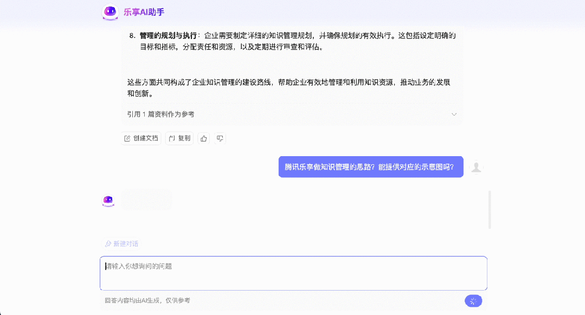Click the 乐享AI助手 title text

point(144,12)
